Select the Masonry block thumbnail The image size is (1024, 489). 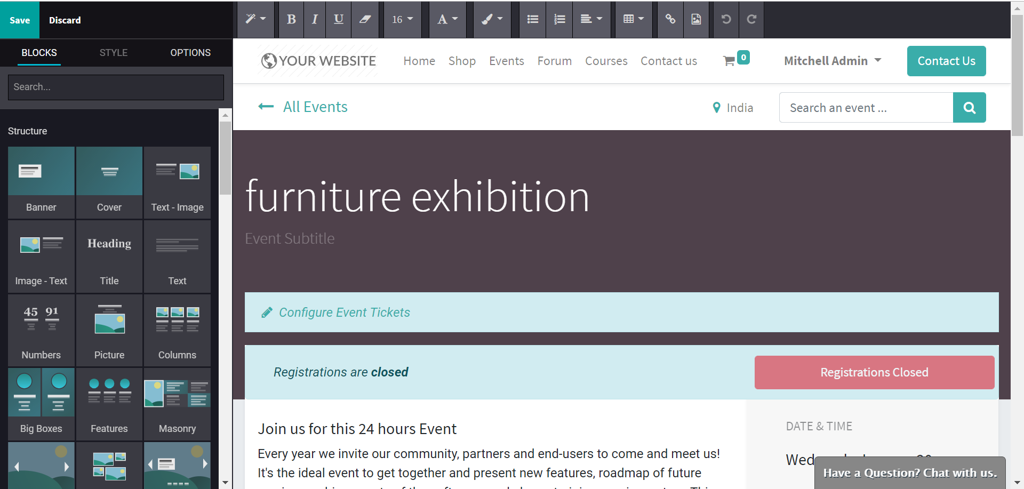[x=177, y=404]
